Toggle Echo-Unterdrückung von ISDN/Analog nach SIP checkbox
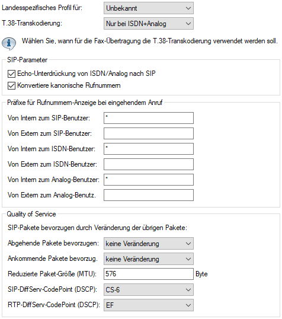Viewport: 282px width, 319px height. click(x=12, y=74)
